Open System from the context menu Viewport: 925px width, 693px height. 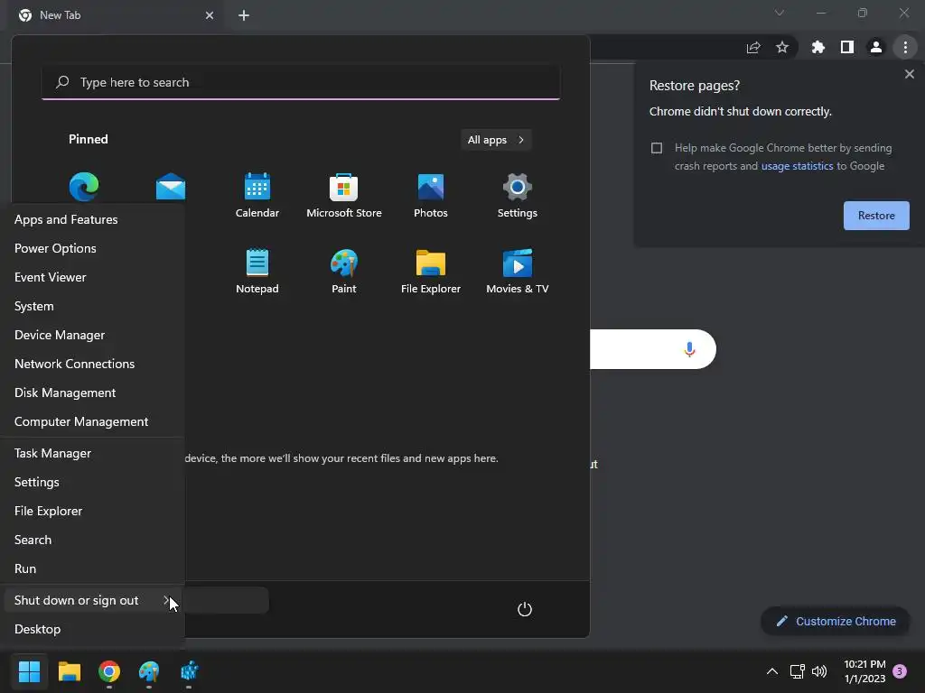(93, 307)
